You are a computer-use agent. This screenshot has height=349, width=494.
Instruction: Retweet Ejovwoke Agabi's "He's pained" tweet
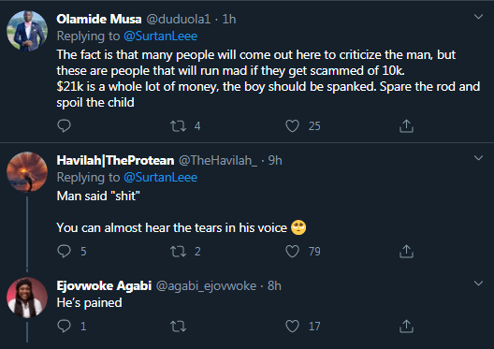tap(179, 327)
